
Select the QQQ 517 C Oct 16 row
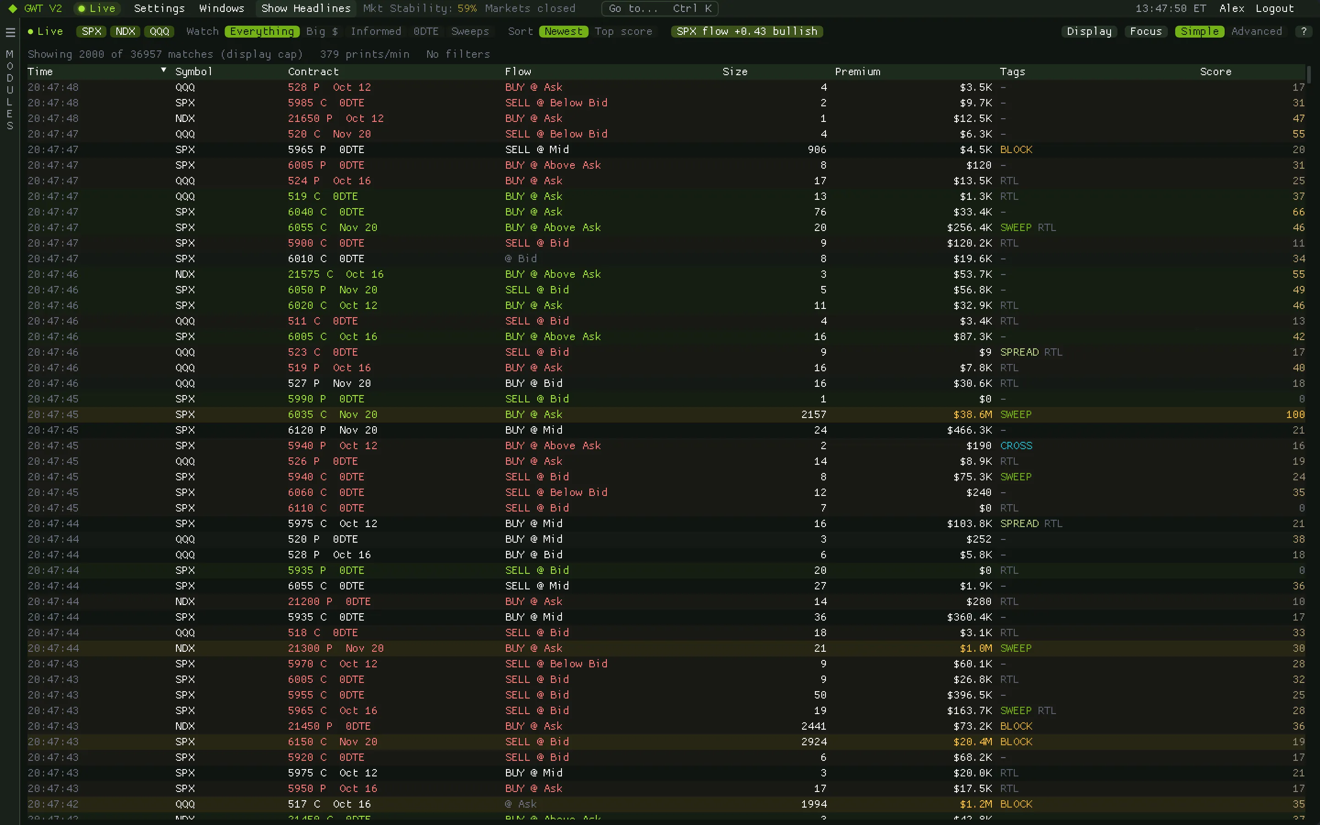click(666, 804)
